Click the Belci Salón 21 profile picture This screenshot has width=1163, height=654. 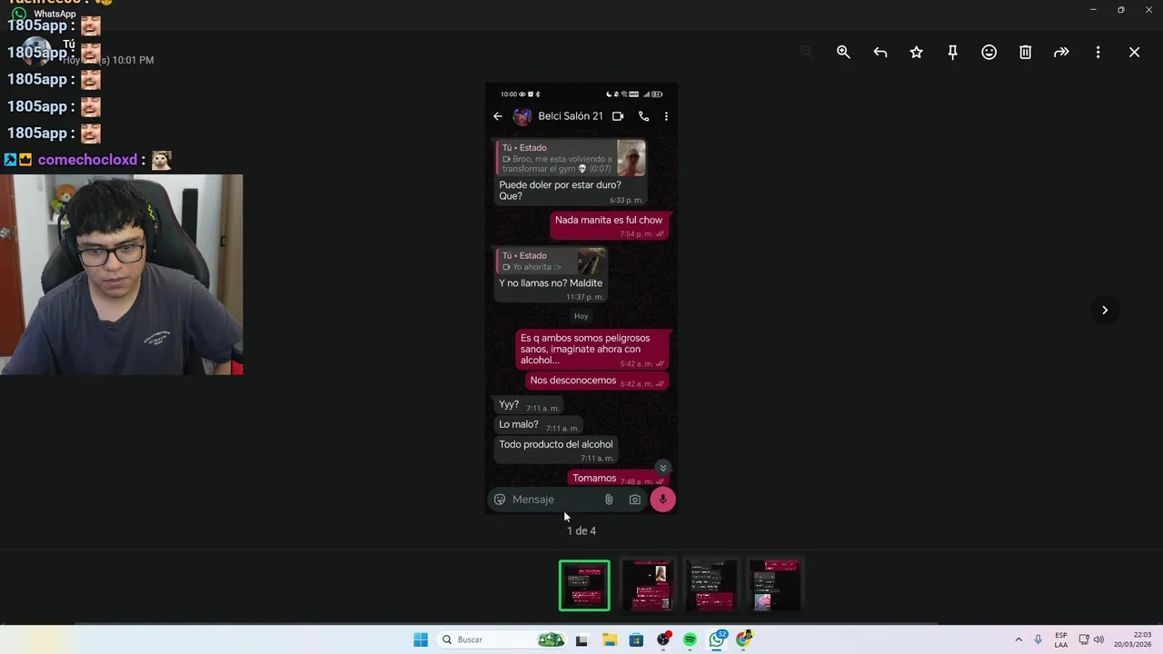point(522,116)
